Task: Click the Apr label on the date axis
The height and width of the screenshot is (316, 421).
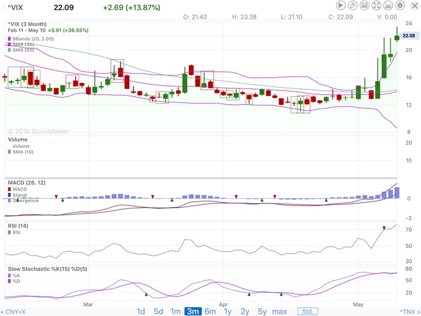Action: coord(224,305)
